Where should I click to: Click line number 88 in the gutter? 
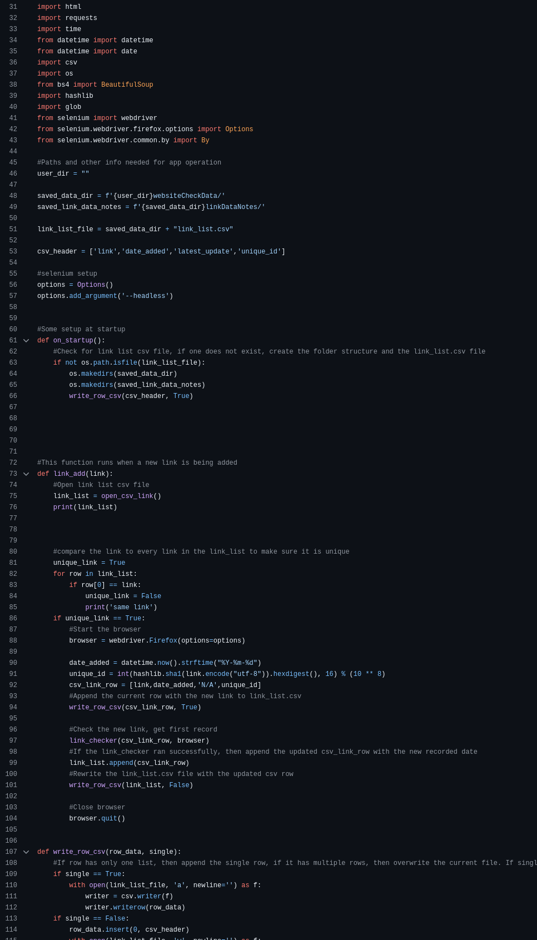(x=13, y=641)
